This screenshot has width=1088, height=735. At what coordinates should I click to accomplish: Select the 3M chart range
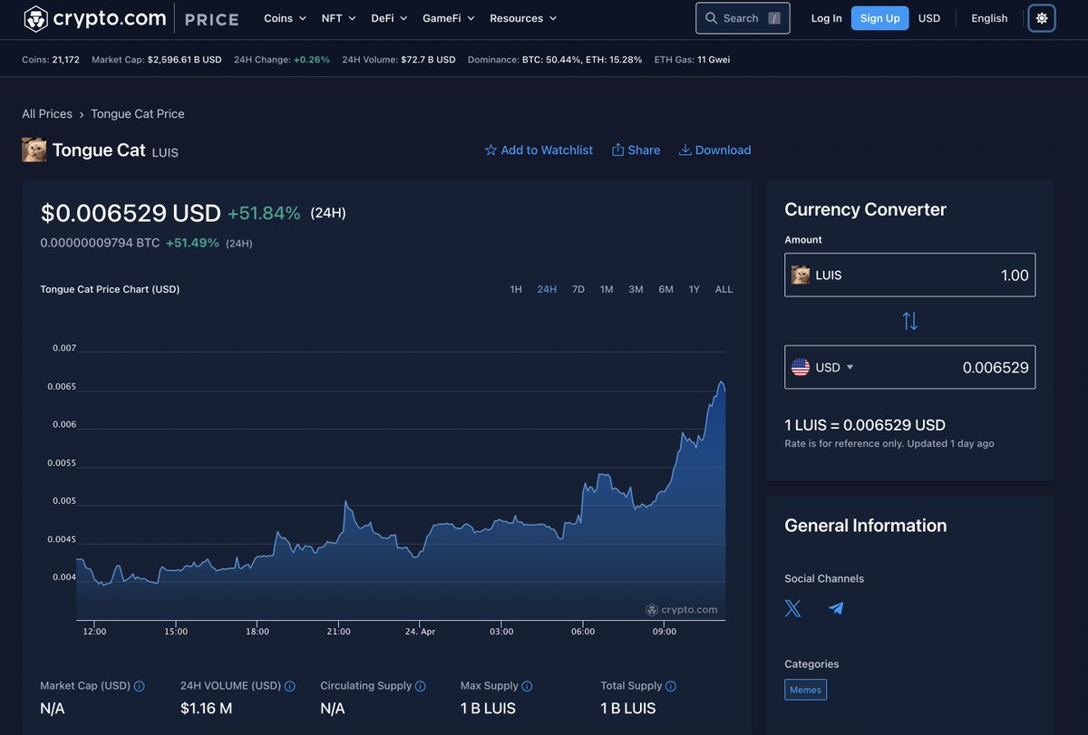[636, 289]
